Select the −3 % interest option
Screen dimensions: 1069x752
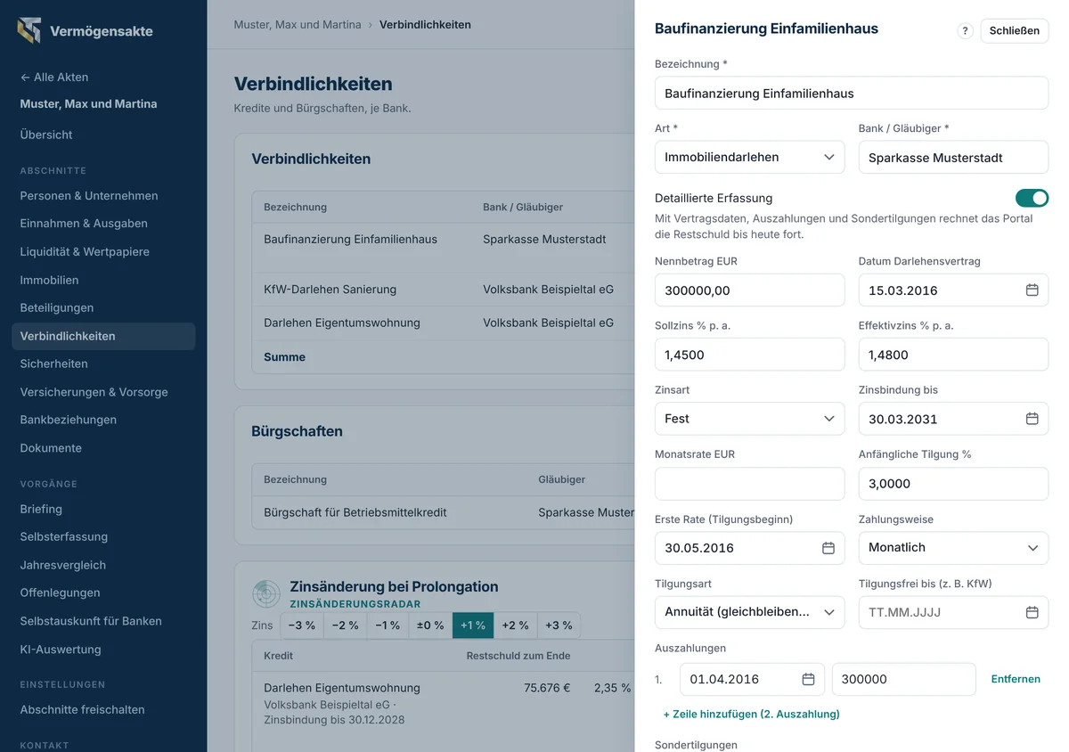point(301,625)
